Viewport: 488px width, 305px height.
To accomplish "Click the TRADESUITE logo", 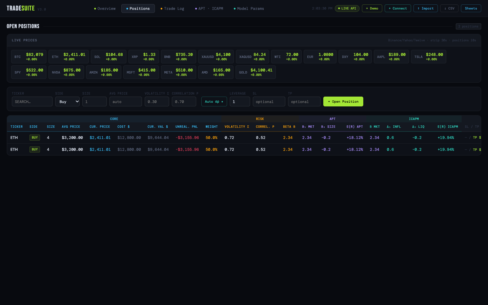I will pyautogui.click(x=21, y=8).
